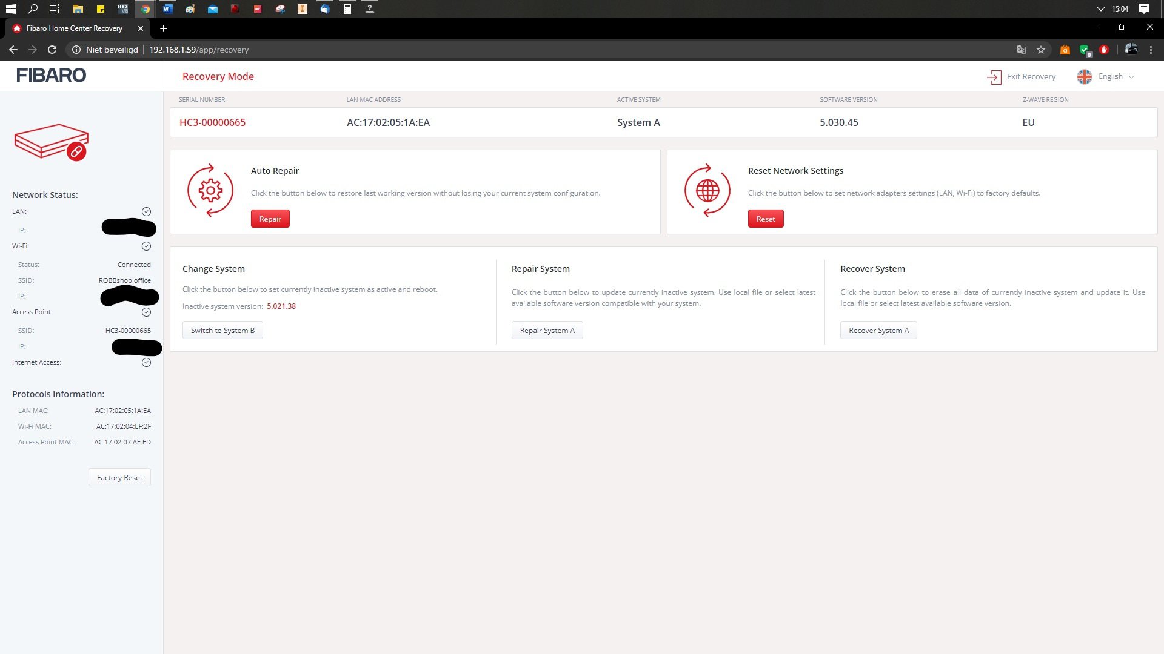Viewport: 1164px width, 654px height.
Task: Click serial number HC3-00000665 in header
Action: click(x=212, y=122)
